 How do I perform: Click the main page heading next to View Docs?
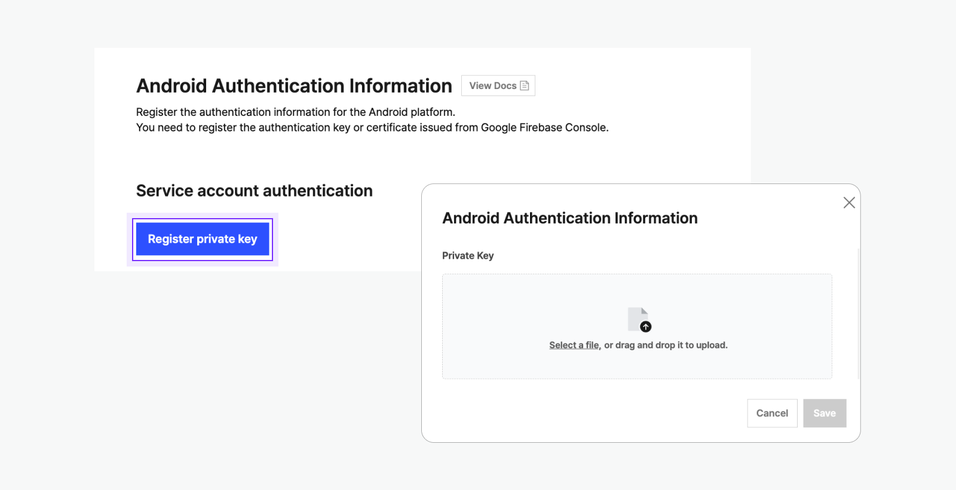pyautogui.click(x=294, y=86)
